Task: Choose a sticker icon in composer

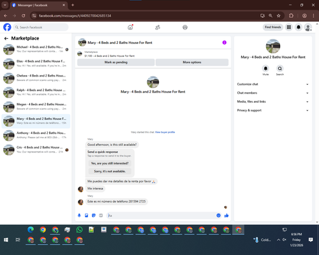Action: coord(94,215)
